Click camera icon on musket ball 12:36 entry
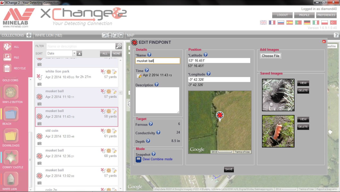This screenshot has height=192, width=340. point(40,163)
